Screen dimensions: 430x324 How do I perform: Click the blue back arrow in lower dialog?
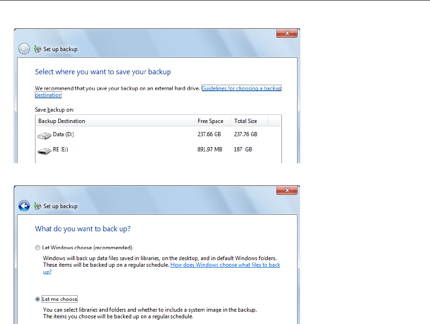(x=24, y=206)
